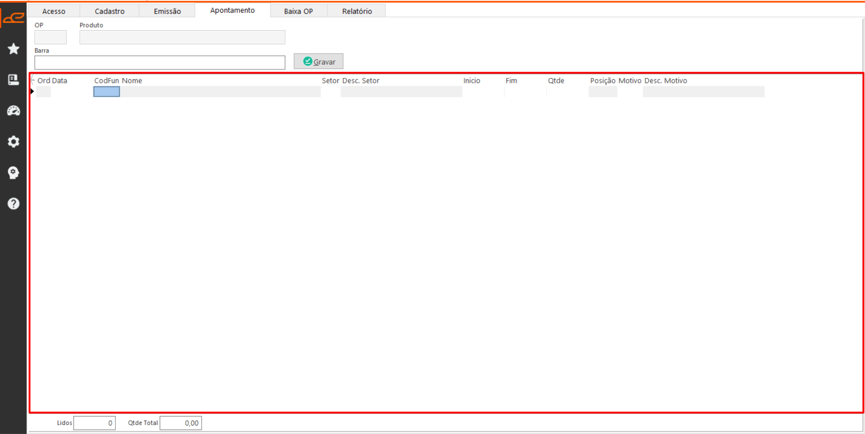Select the Baixa OP tab
The width and height of the screenshot is (865, 434).
(x=298, y=11)
